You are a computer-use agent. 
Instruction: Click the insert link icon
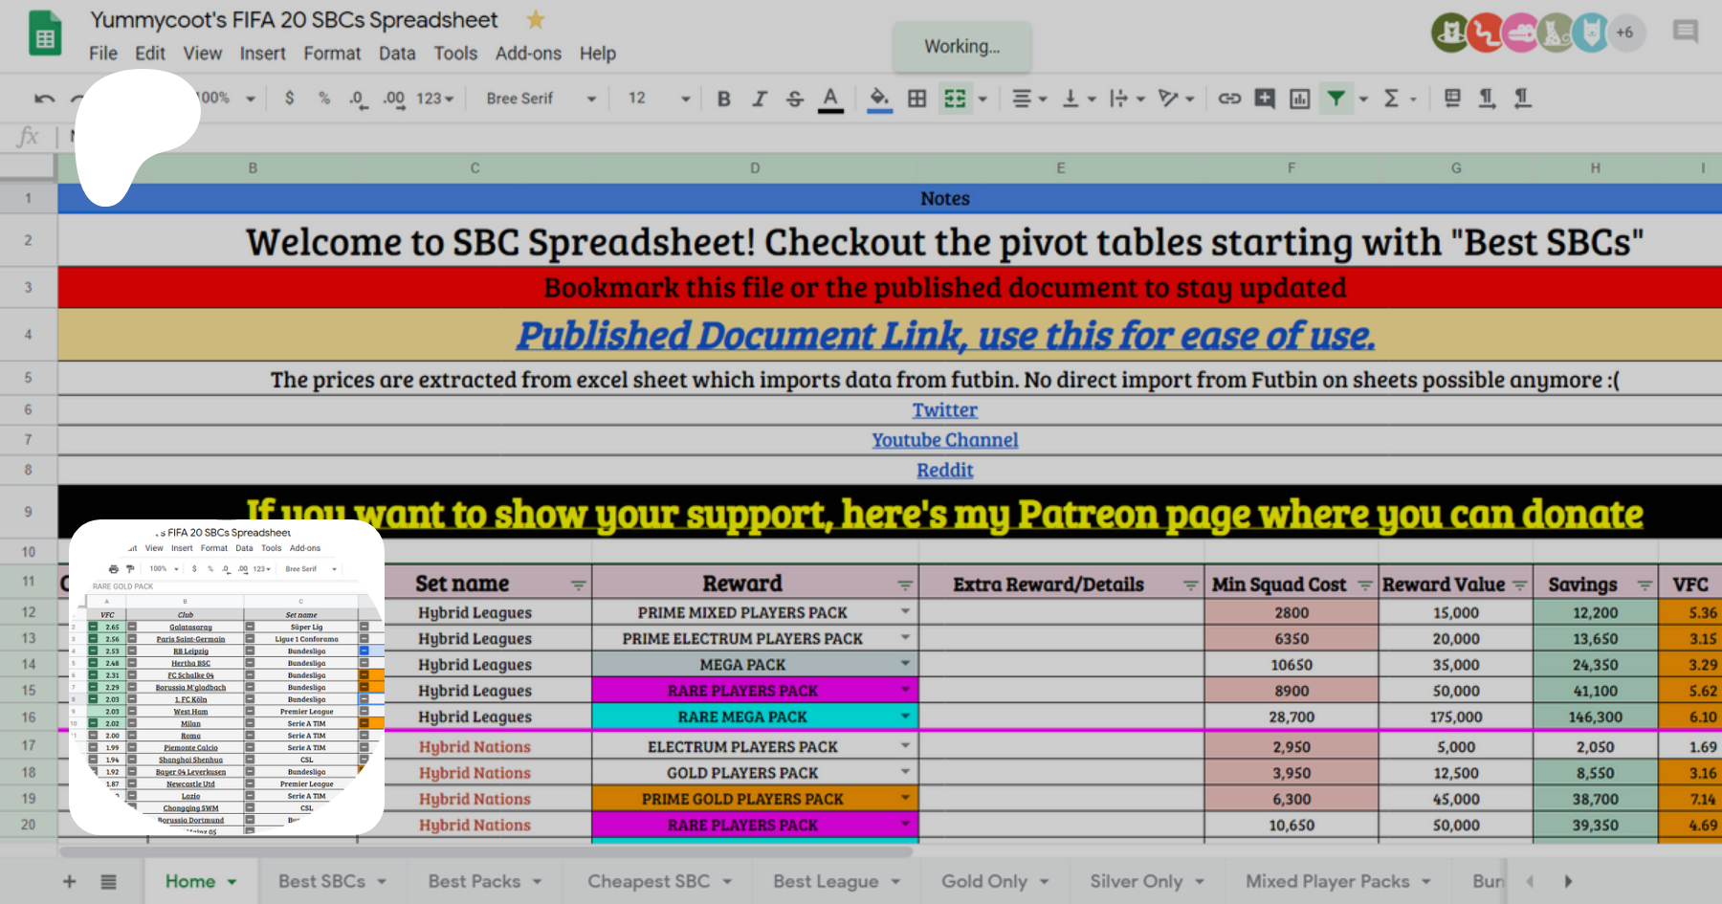[x=1229, y=99]
